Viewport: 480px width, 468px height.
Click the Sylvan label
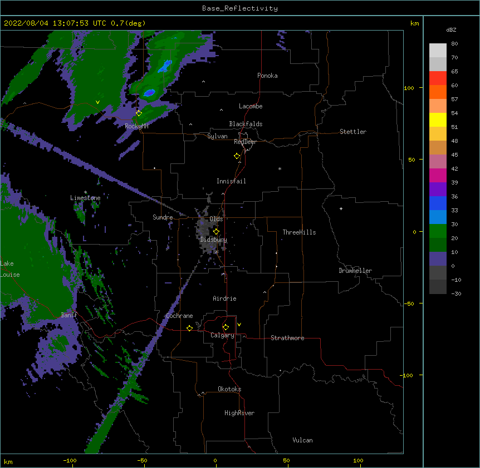point(217,136)
